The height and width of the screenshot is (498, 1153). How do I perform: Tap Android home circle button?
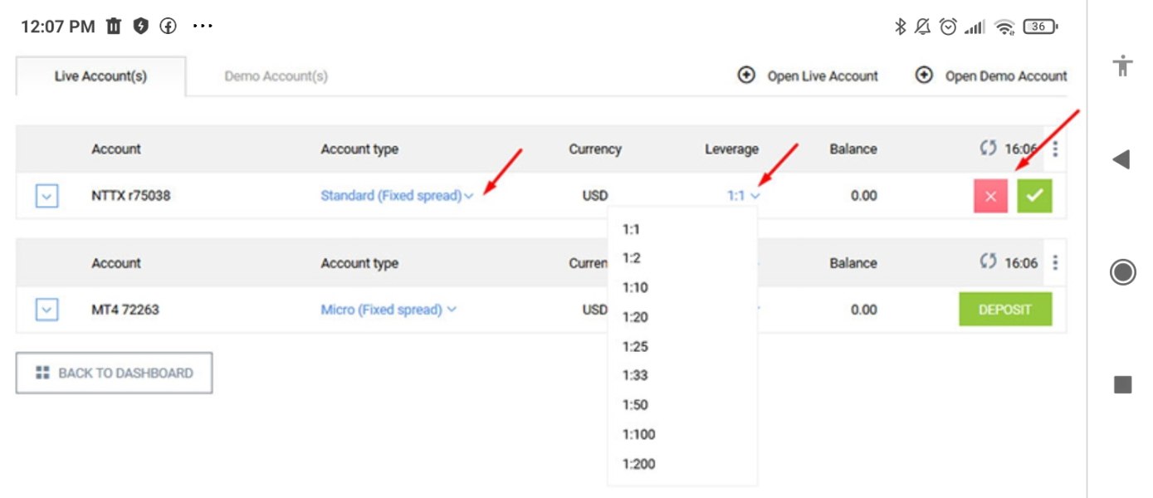(1122, 272)
